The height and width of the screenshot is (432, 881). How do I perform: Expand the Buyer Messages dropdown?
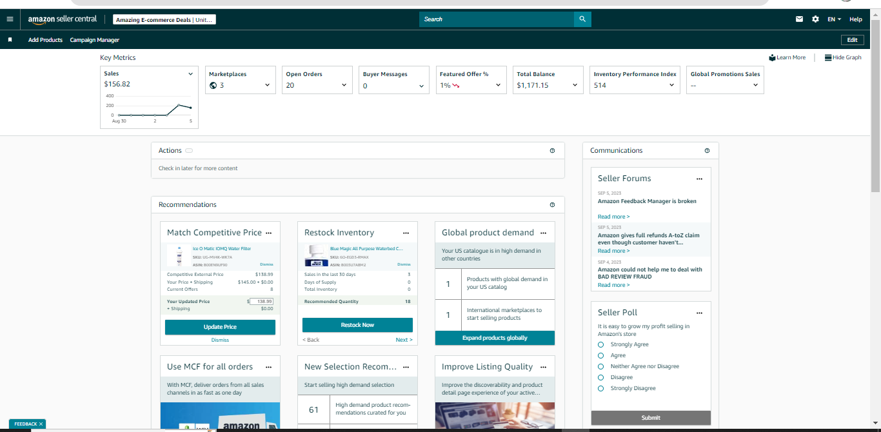click(x=421, y=85)
